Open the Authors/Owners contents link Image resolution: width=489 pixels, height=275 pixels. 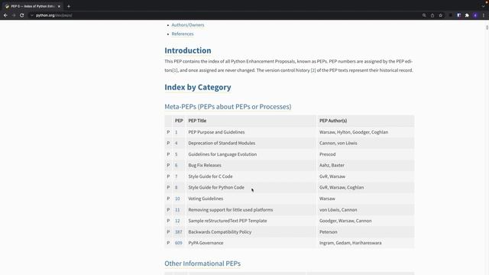point(188,25)
